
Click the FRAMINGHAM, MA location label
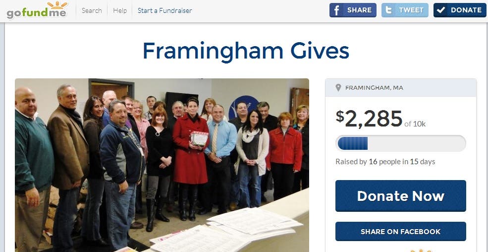tap(374, 88)
